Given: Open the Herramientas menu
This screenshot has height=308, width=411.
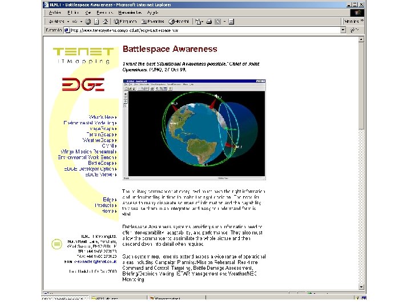Looking at the screenshot, I should click(130, 13).
